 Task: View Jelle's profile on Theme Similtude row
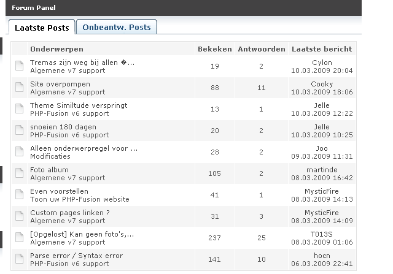point(322,105)
